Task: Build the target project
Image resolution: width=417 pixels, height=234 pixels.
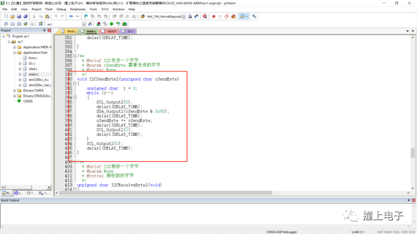Action: [x=13, y=24]
